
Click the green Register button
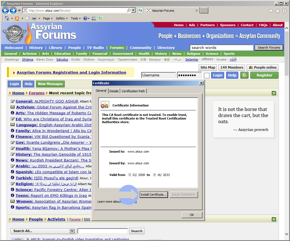point(264,75)
